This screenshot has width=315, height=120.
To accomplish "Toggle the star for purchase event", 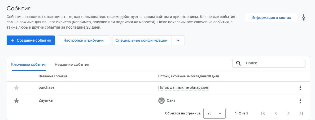I will pos(16,88).
